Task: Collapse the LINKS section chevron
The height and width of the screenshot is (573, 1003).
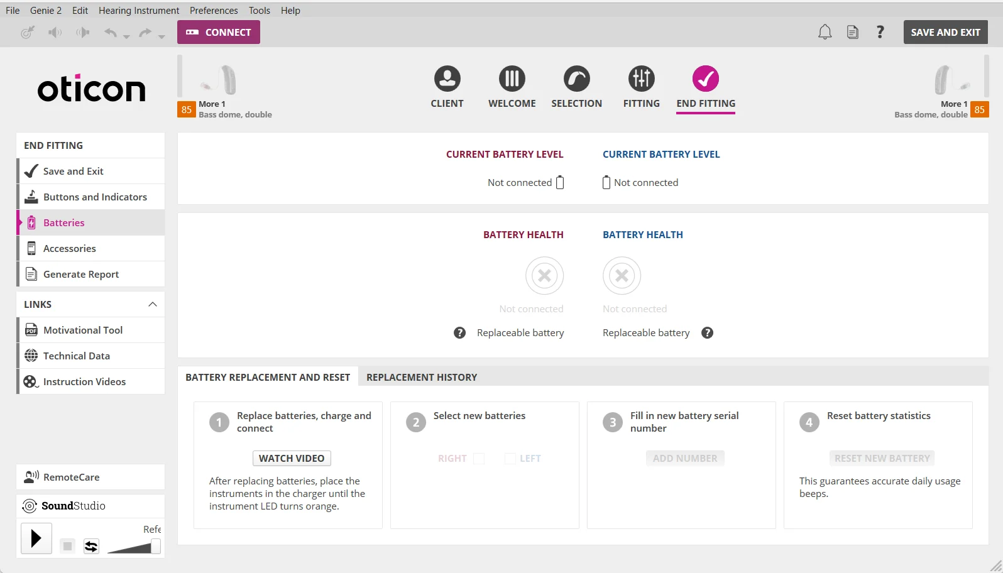Action: coord(152,304)
